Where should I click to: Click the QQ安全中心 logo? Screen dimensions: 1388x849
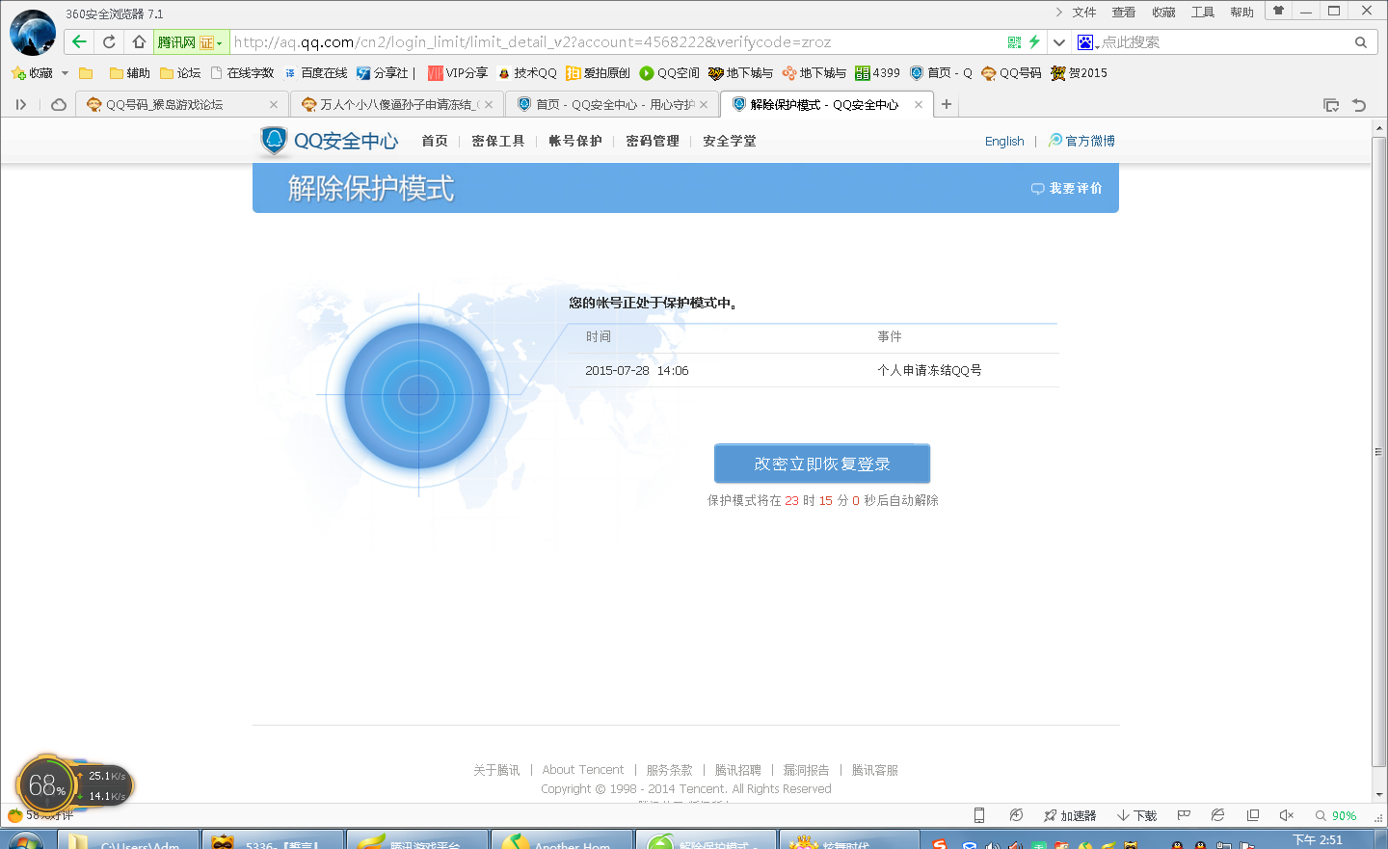tap(329, 141)
